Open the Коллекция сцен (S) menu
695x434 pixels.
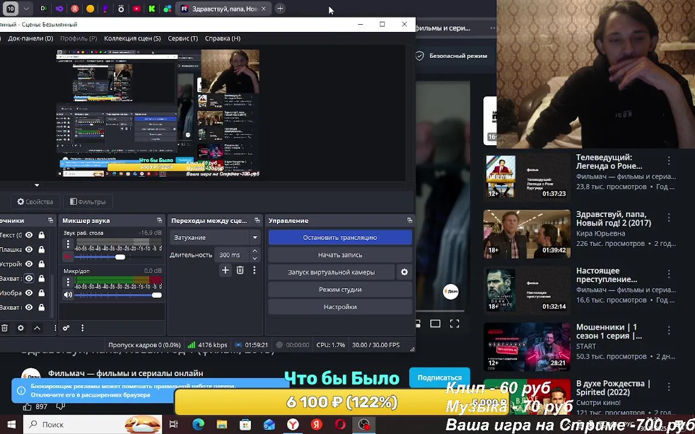tap(133, 39)
